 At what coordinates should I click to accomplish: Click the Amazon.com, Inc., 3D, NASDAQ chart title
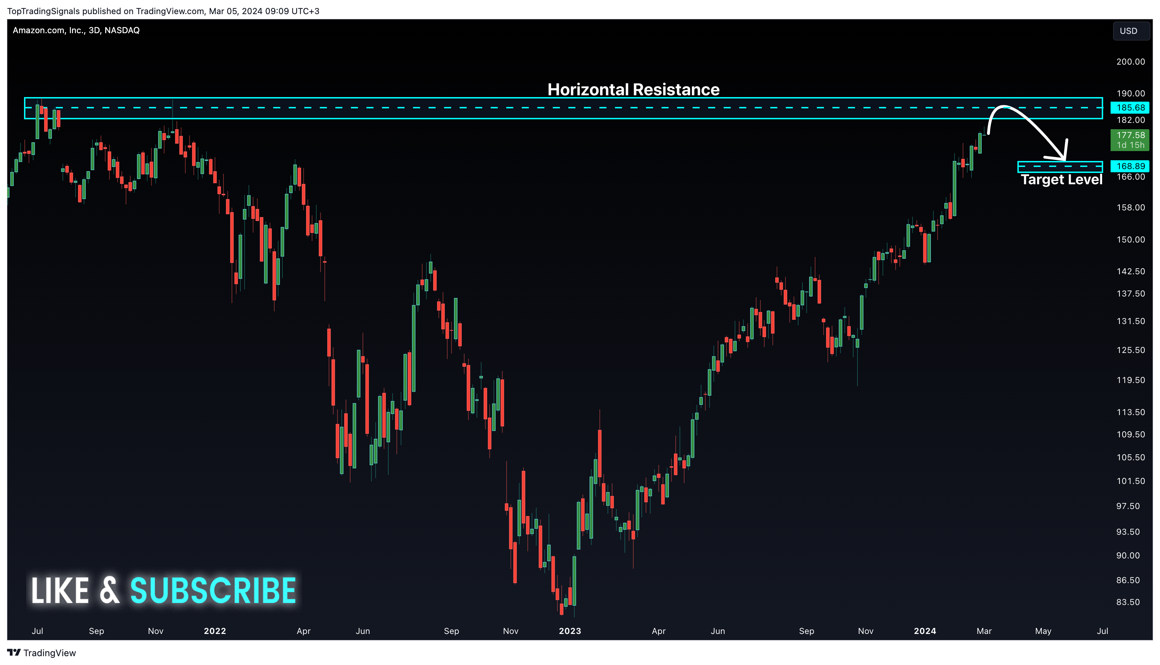pyautogui.click(x=76, y=30)
